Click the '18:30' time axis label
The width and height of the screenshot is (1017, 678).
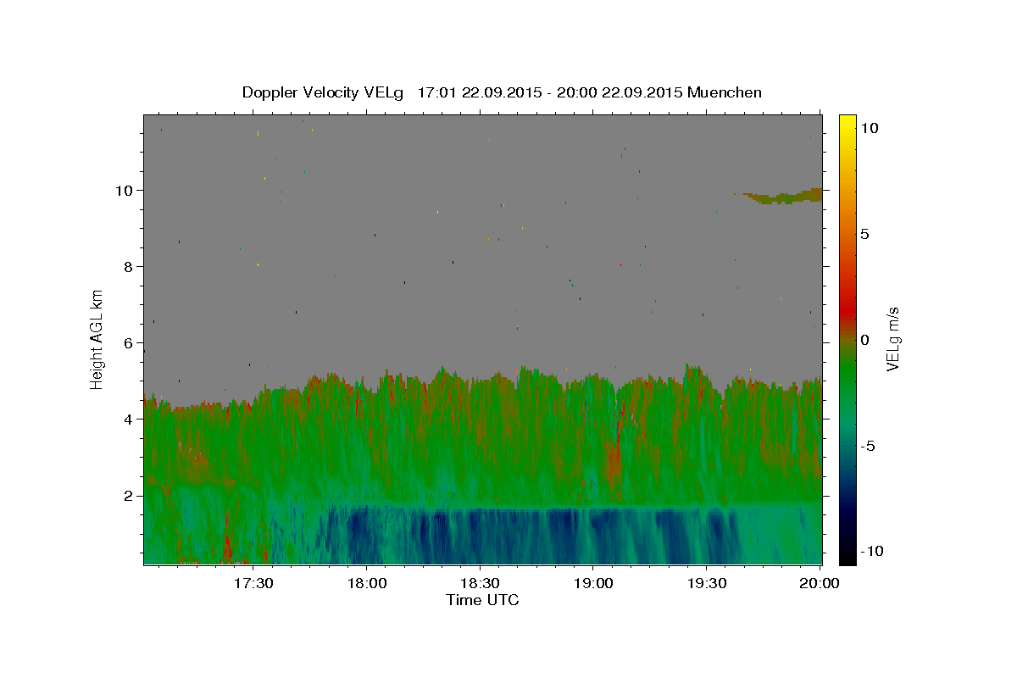480,584
